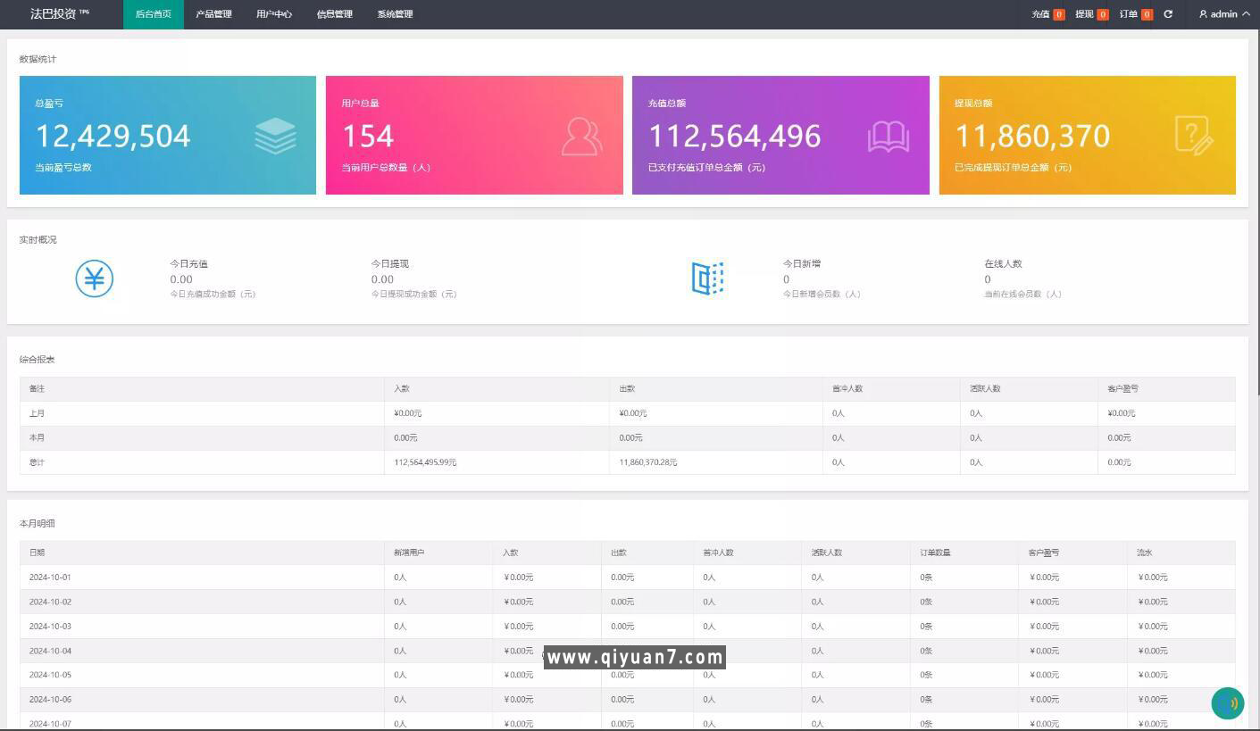Open the 系统管理 menu
The width and height of the screenshot is (1260, 731).
[x=395, y=14]
